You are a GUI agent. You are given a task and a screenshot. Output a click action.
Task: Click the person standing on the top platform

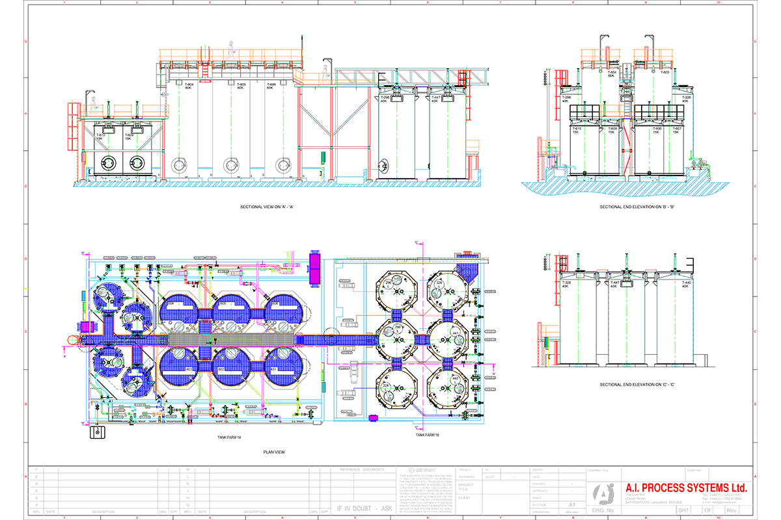coord(230,51)
